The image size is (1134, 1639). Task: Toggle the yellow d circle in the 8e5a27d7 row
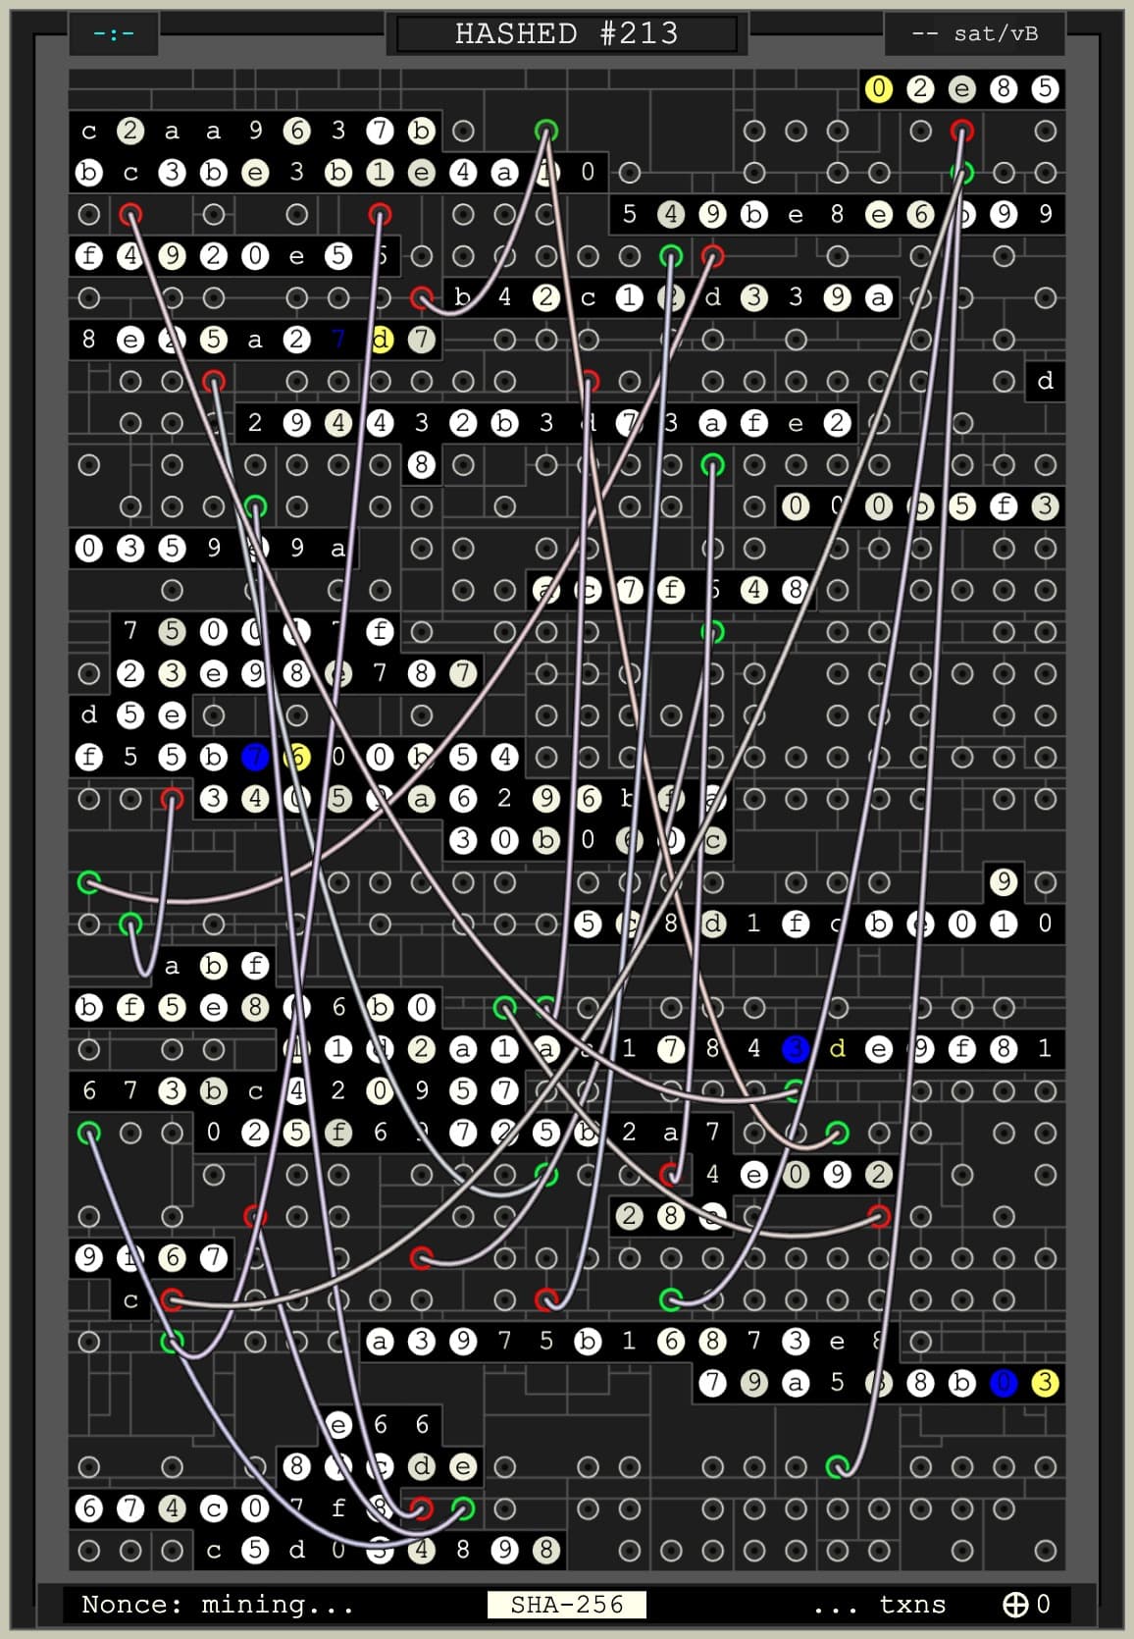pyautogui.click(x=381, y=340)
